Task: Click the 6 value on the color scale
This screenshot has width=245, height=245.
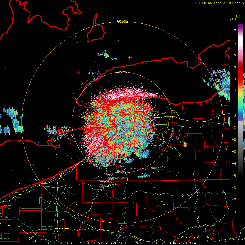Action: tap(235, 43)
